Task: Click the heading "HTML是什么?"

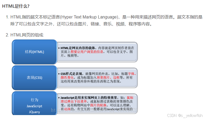Action: tap(16, 6)
